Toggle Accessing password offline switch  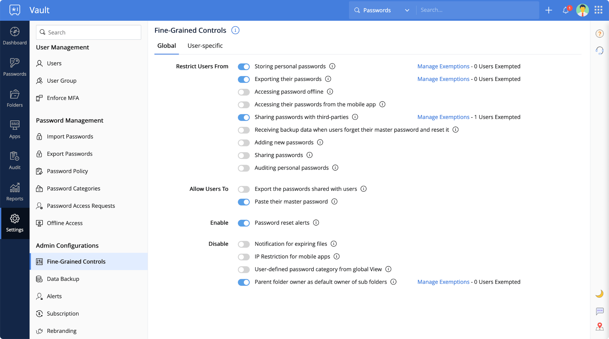tap(244, 92)
